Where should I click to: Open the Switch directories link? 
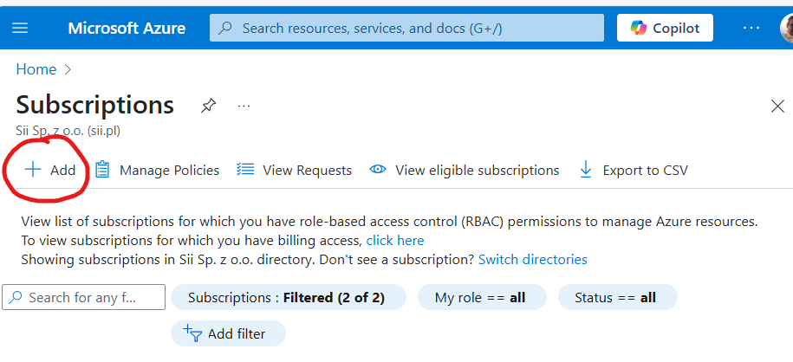pyautogui.click(x=532, y=260)
